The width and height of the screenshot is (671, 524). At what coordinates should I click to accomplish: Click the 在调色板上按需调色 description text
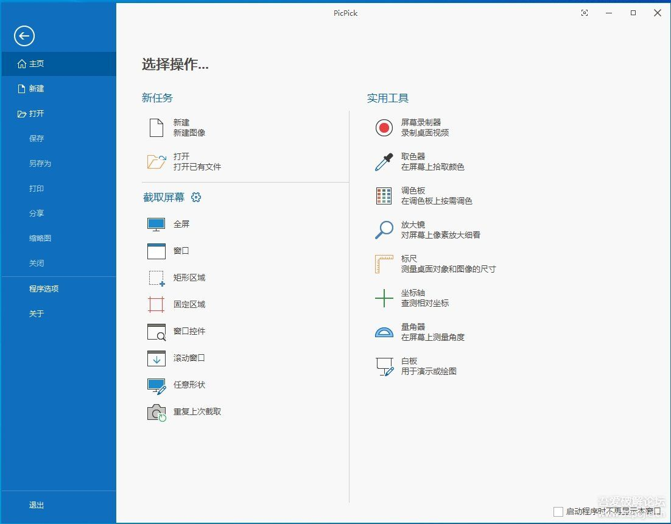pos(437,201)
